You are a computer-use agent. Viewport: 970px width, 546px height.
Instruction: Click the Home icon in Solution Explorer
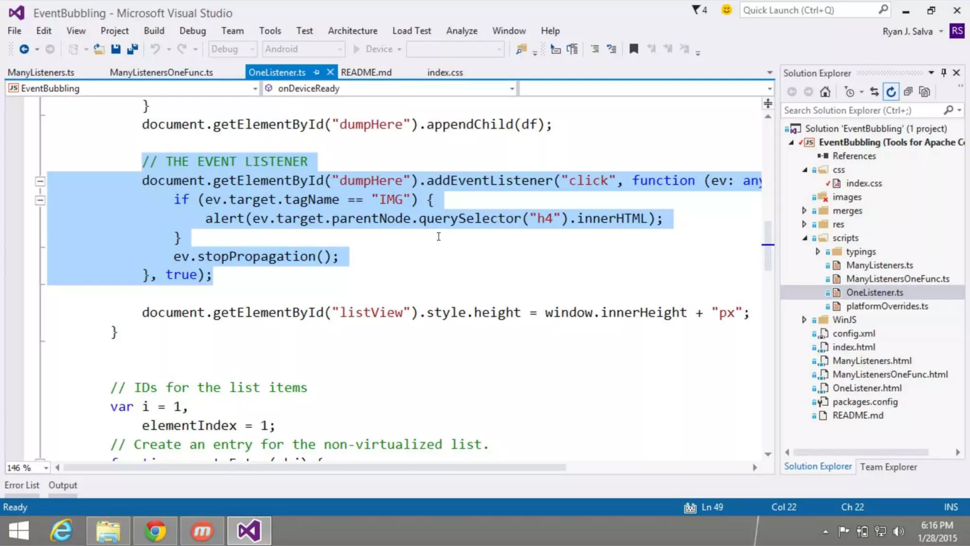tap(825, 92)
